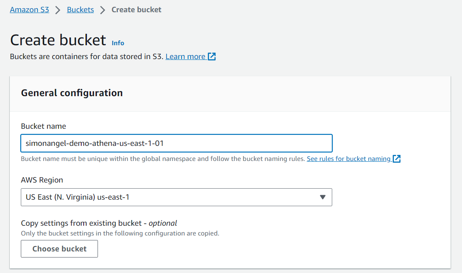Click the bucket name uniqueness helper text

click(x=163, y=159)
